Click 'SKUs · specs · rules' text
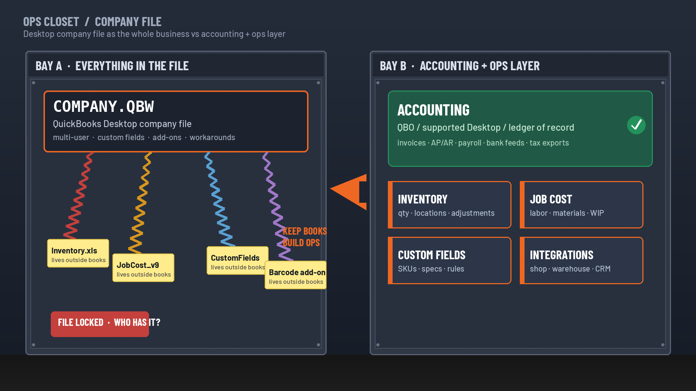This screenshot has width=696, height=391. 431,269
